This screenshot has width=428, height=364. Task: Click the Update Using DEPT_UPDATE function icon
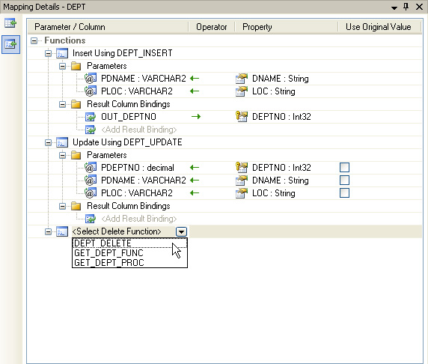coord(62,142)
